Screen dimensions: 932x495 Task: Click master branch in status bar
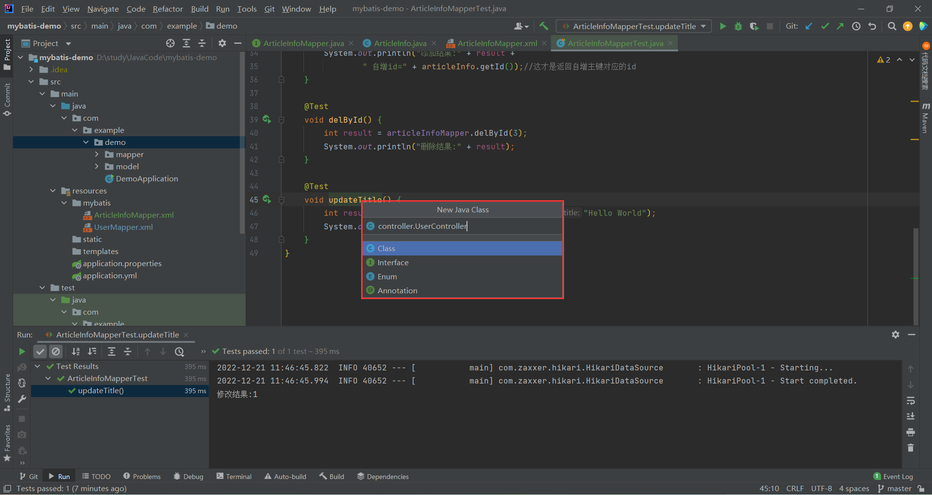[x=895, y=489]
